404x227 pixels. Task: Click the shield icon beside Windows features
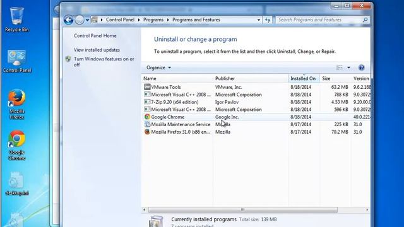pyautogui.click(x=68, y=59)
